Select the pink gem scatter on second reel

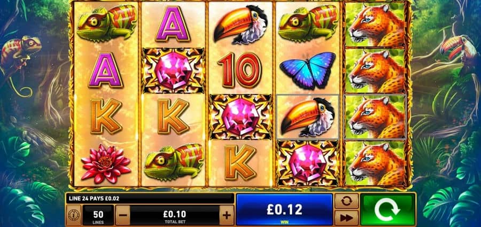[x=173, y=71]
